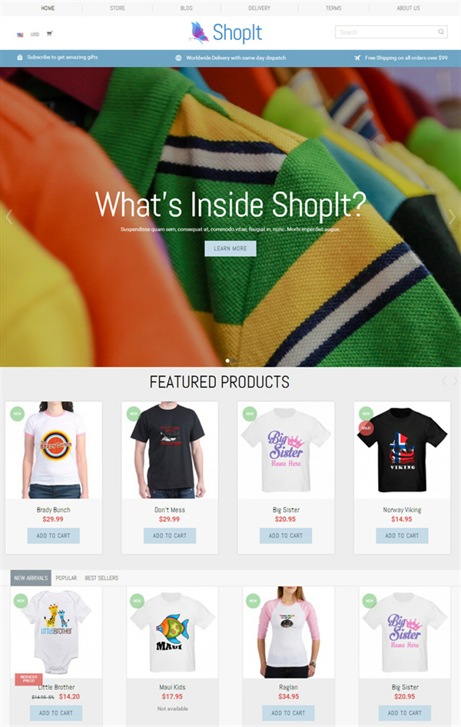
Task: Go to previous hero slide arrow
Action: click(x=8, y=216)
